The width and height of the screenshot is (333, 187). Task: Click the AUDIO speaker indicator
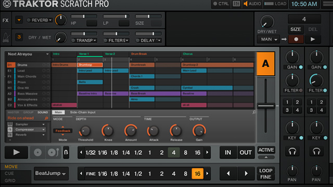pyautogui.click(x=245, y=4)
